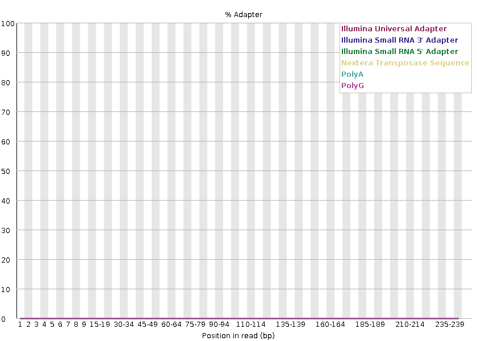Screen dimensions: 477x341
Task: Select 'Illumina Small RNA 3' Adapter' legend entry
Action: (x=399, y=40)
